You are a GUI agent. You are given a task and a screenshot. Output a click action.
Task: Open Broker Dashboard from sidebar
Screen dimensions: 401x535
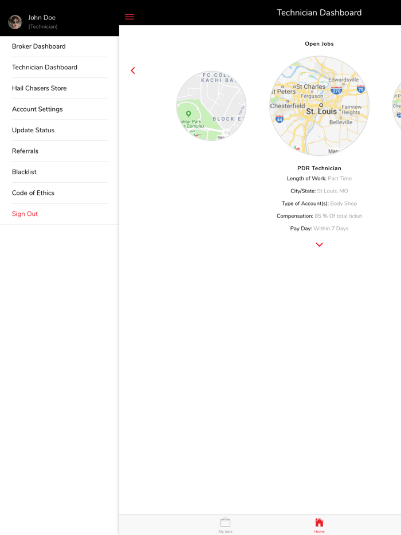(60, 46)
